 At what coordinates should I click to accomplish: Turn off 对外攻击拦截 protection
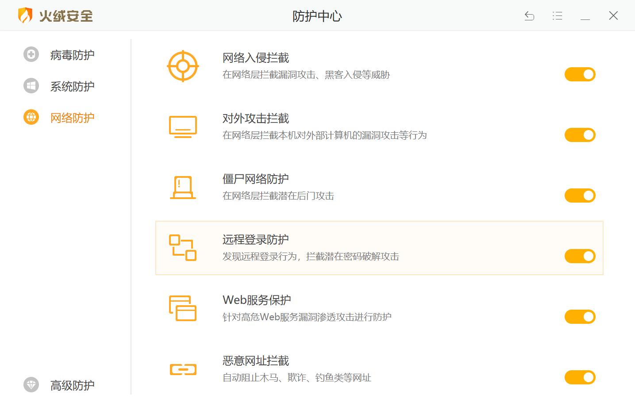[x=580, y=135]
